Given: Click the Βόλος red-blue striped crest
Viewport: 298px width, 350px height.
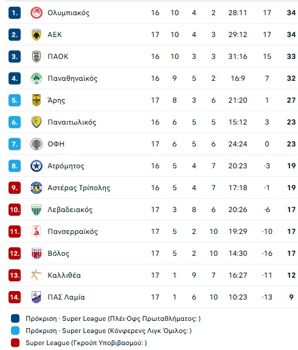Looking at the screenshot, I should click(x=36, y=253).
